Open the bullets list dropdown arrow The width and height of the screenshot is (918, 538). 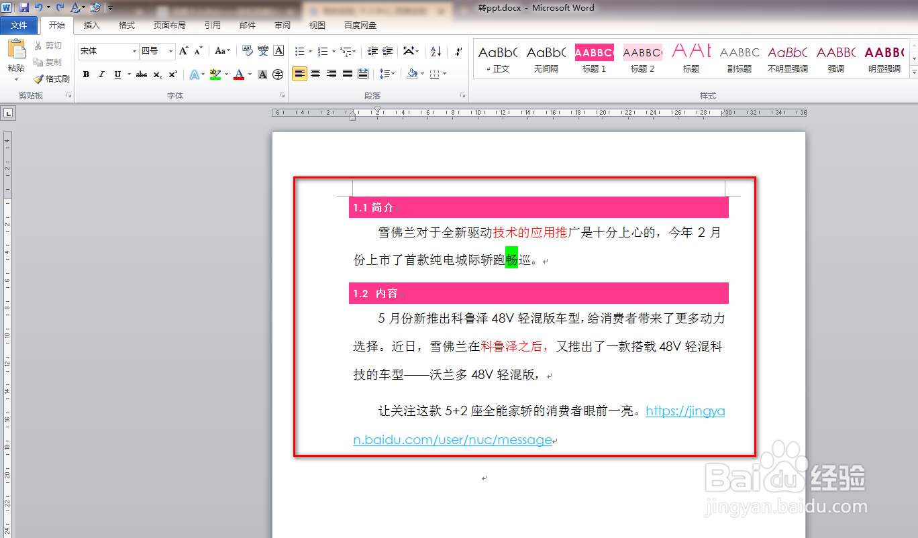tap(309, 51)
